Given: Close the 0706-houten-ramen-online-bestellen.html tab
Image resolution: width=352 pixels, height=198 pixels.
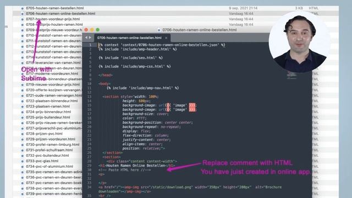Looking at the screenshot, I should tap(166, 38).
